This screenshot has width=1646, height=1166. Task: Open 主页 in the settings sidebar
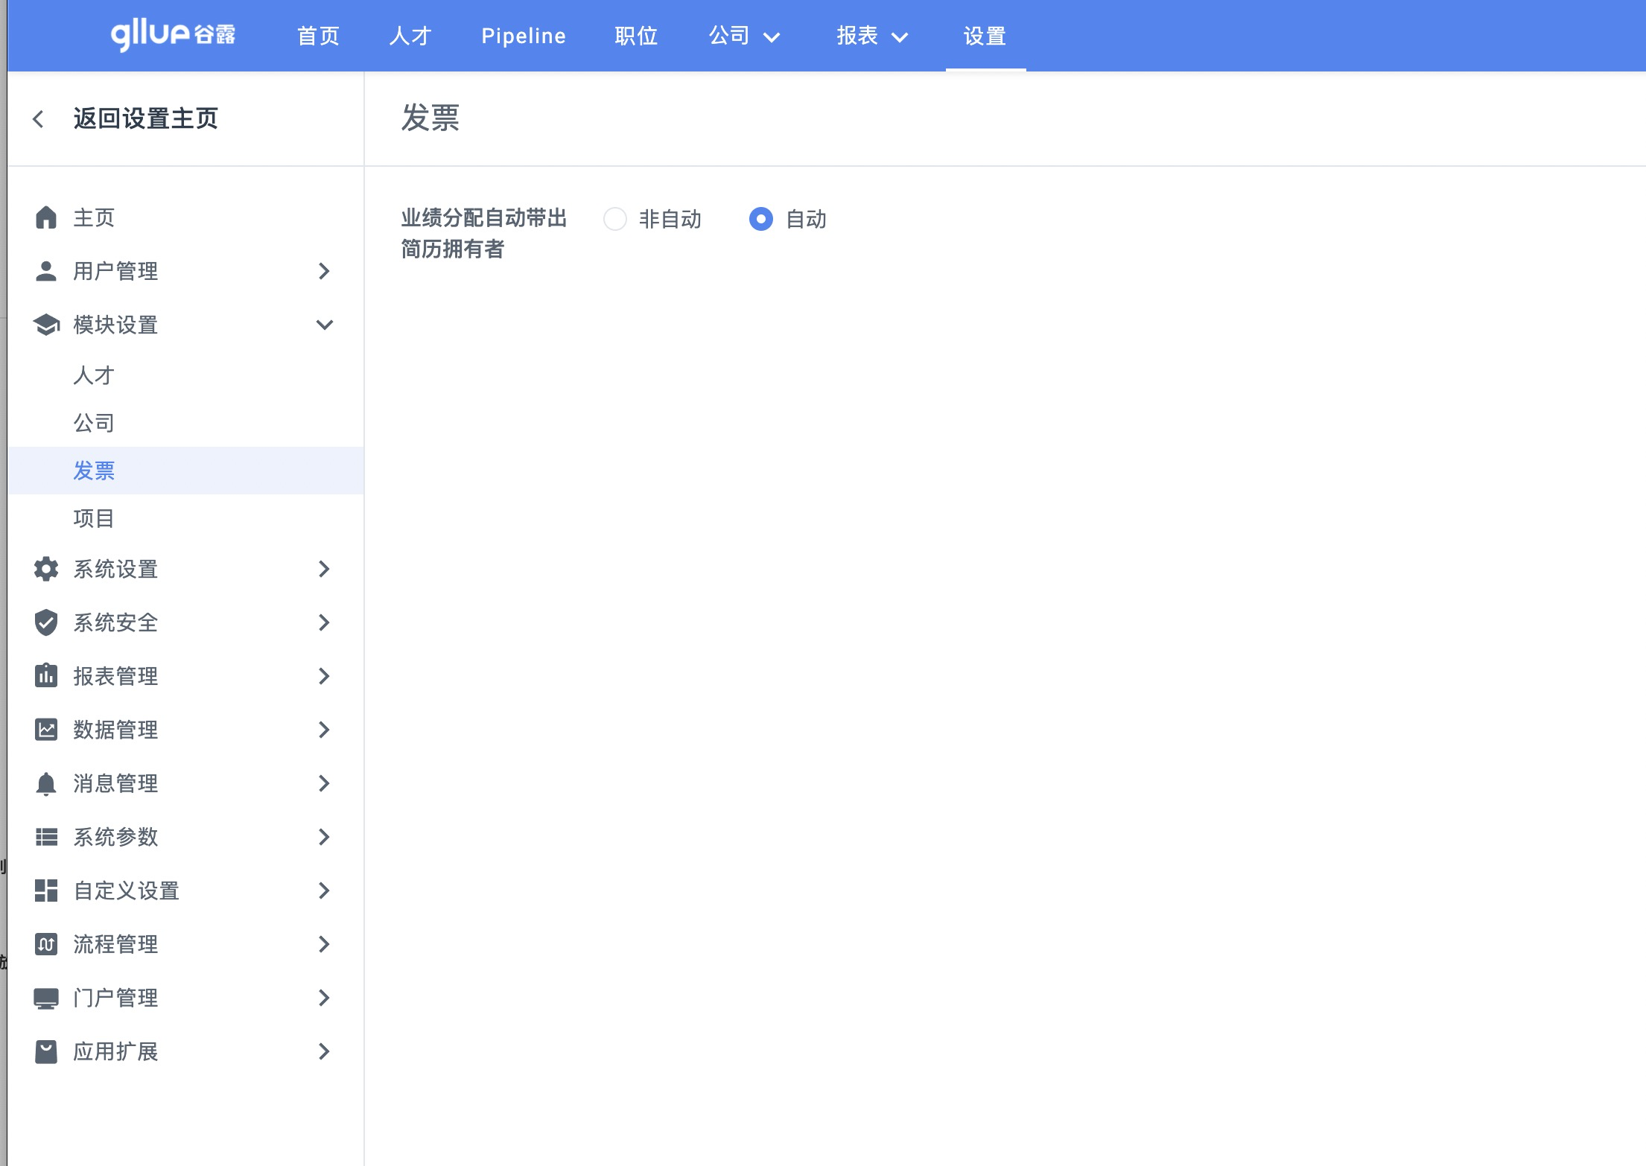click(x=94, y=217)
